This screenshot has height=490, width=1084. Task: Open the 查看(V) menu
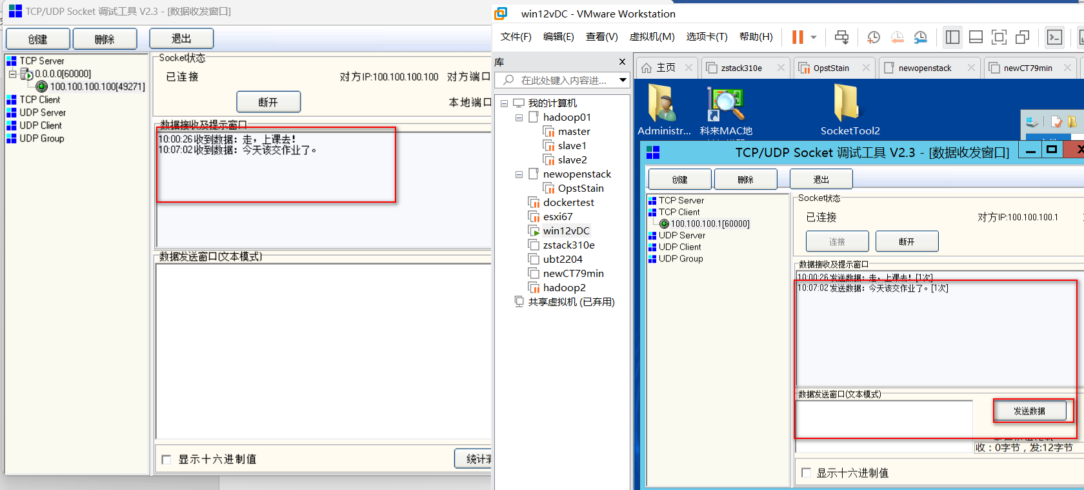[x=602, y=37]
